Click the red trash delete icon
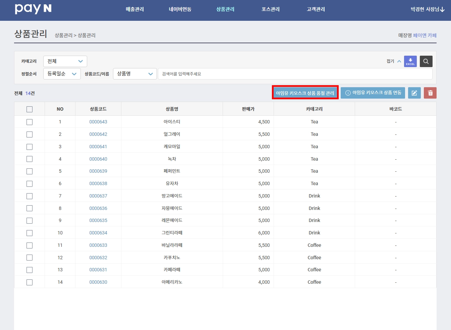The image size is (451, 330). click(430, 93)
